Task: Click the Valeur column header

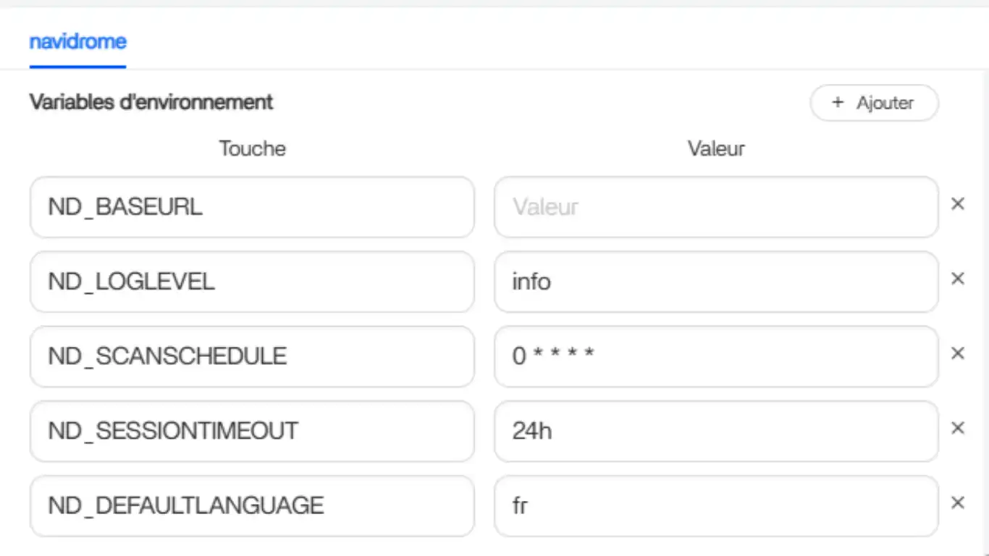Action: coord(715,149)
